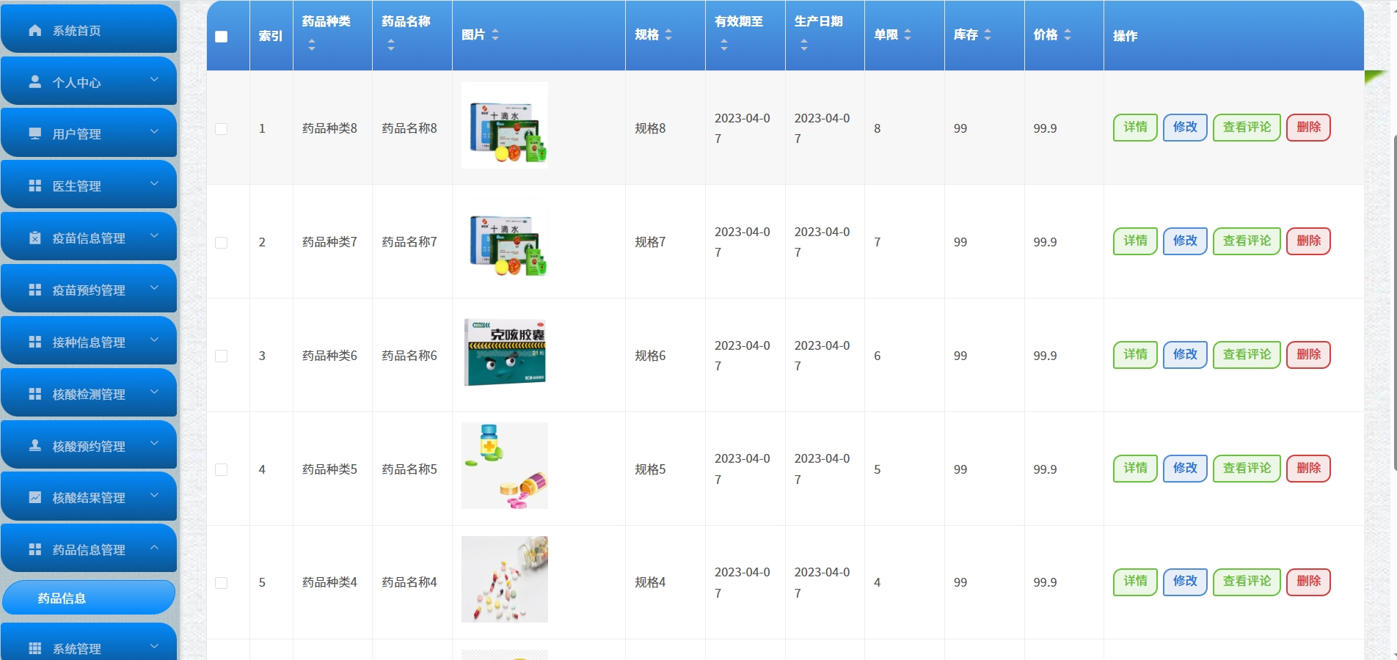Check the row checkbox for 药品名称8

222,129
